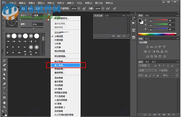Add a Channel Mixer adjustment (three circles)

click(162, 52)
